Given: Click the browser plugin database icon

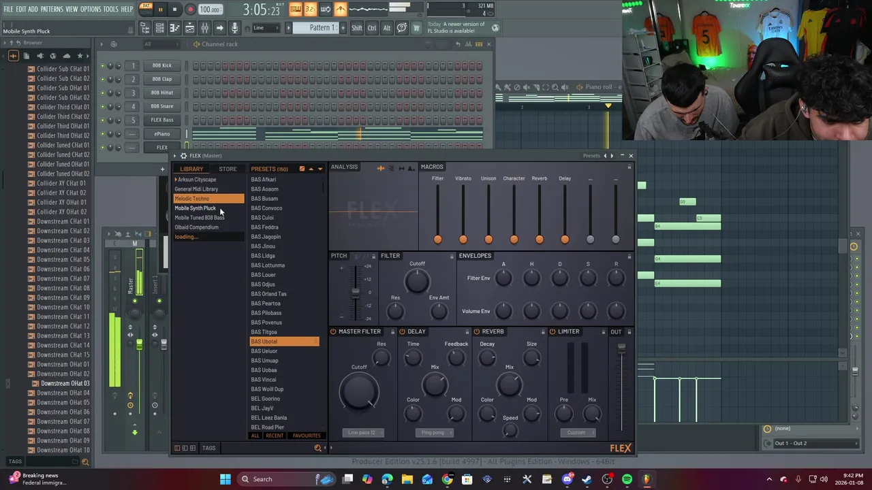Looking at the screenshot, I should 40,56.
